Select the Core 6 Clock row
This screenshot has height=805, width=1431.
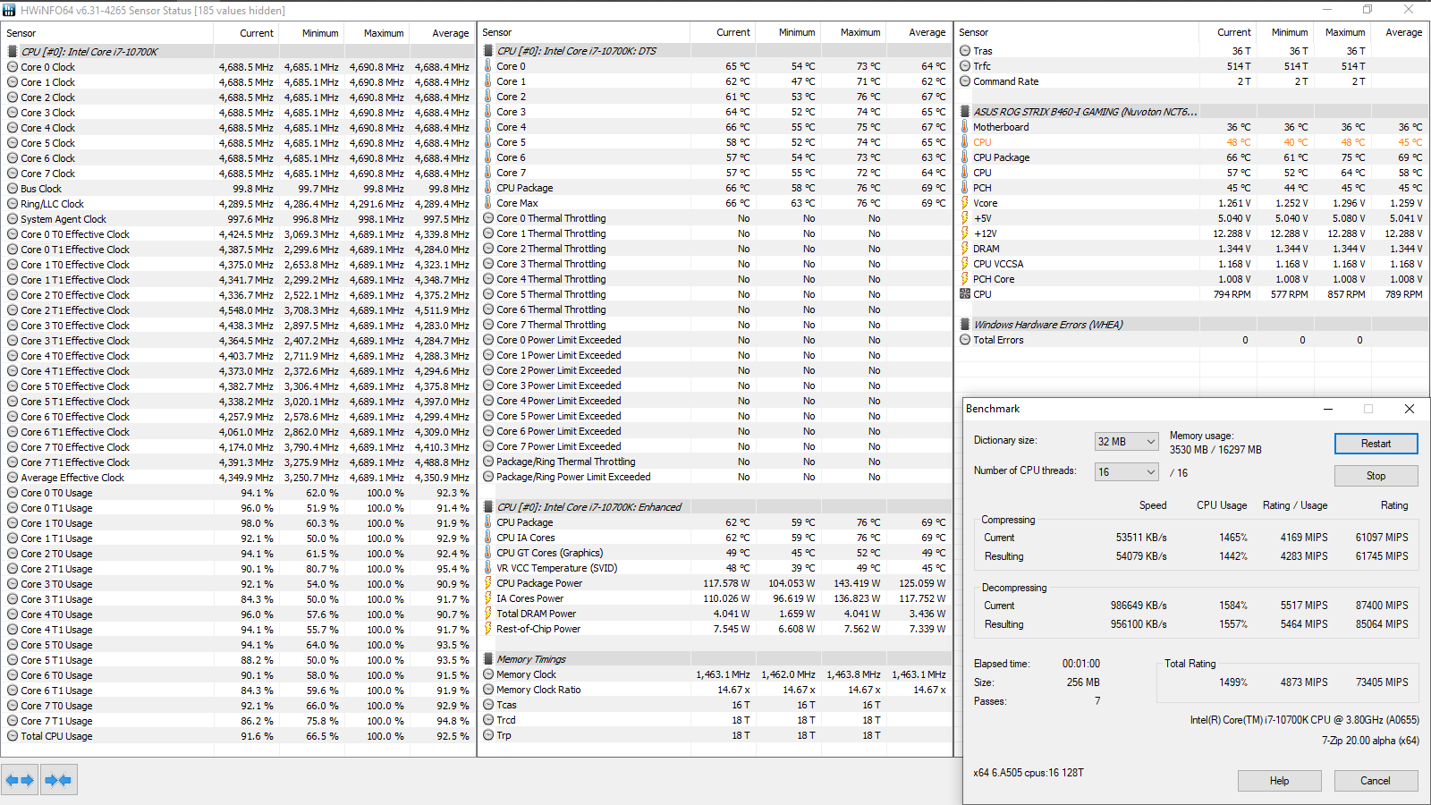pos(238,158)
